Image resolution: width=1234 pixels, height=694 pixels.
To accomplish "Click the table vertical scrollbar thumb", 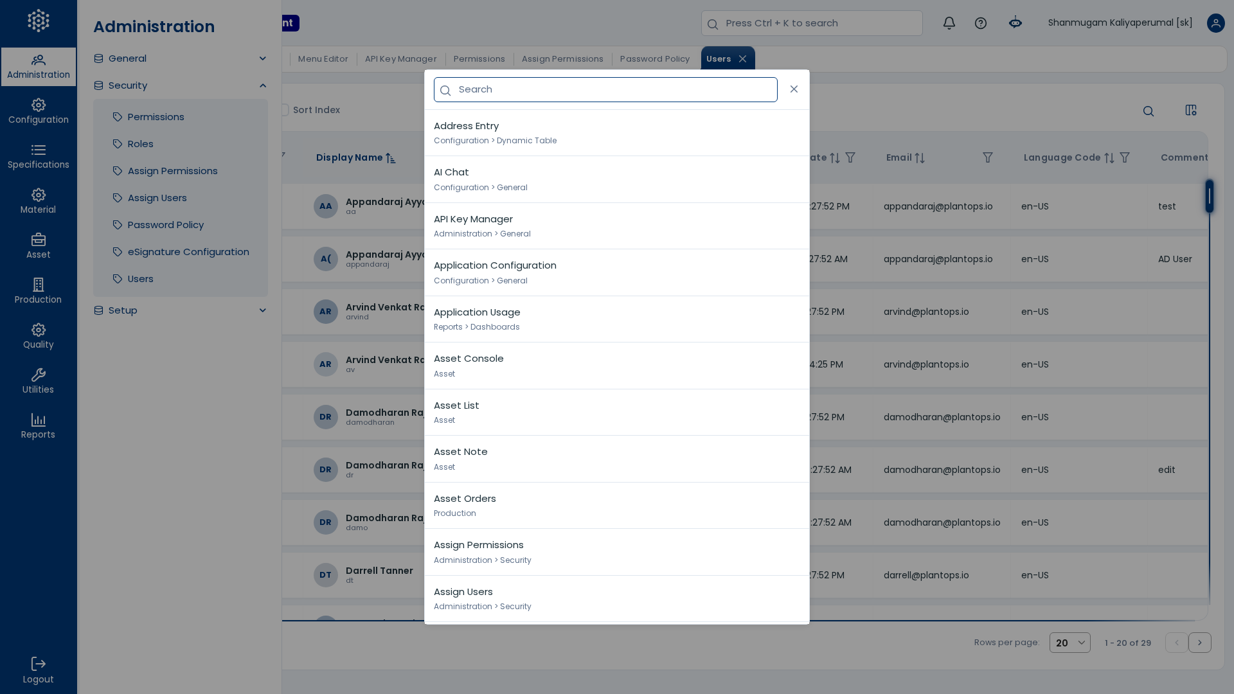I will 1210,196.
